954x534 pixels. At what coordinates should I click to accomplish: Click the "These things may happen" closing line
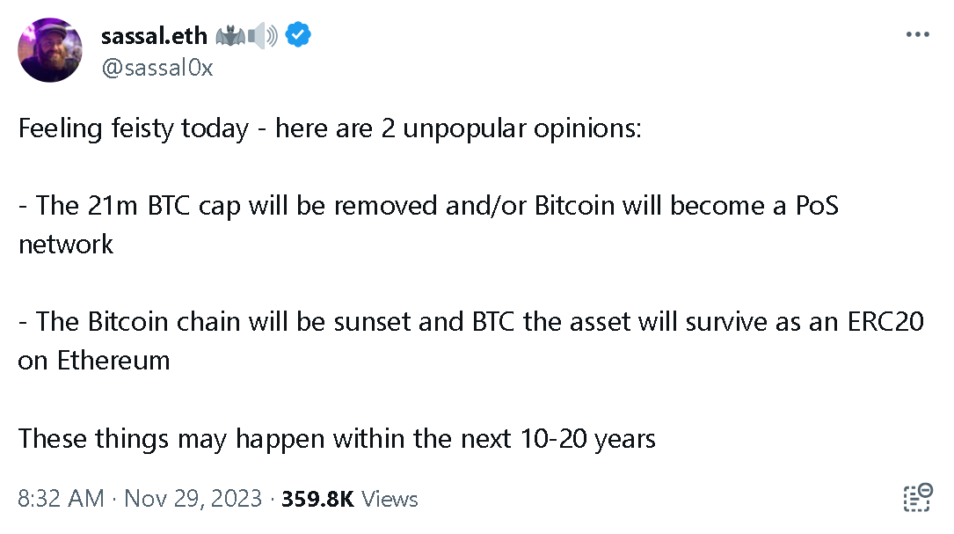337,437
